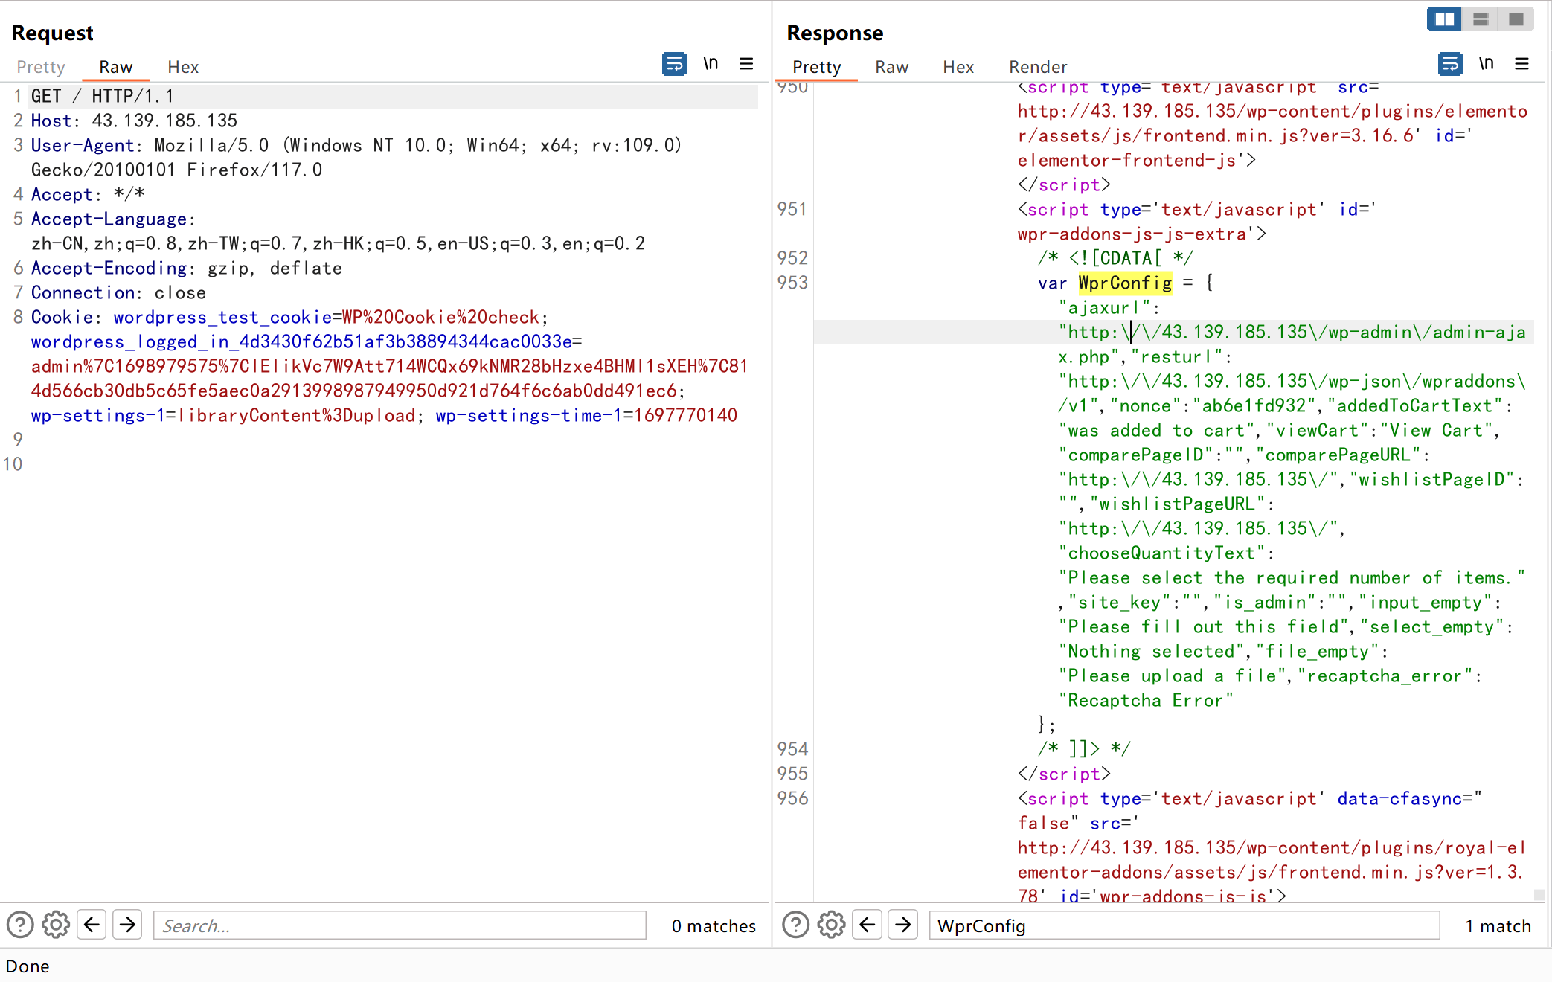The height and width of the screenshot is (982, 1552).
Task: Click response line number 956
Action: pos(792,798)
